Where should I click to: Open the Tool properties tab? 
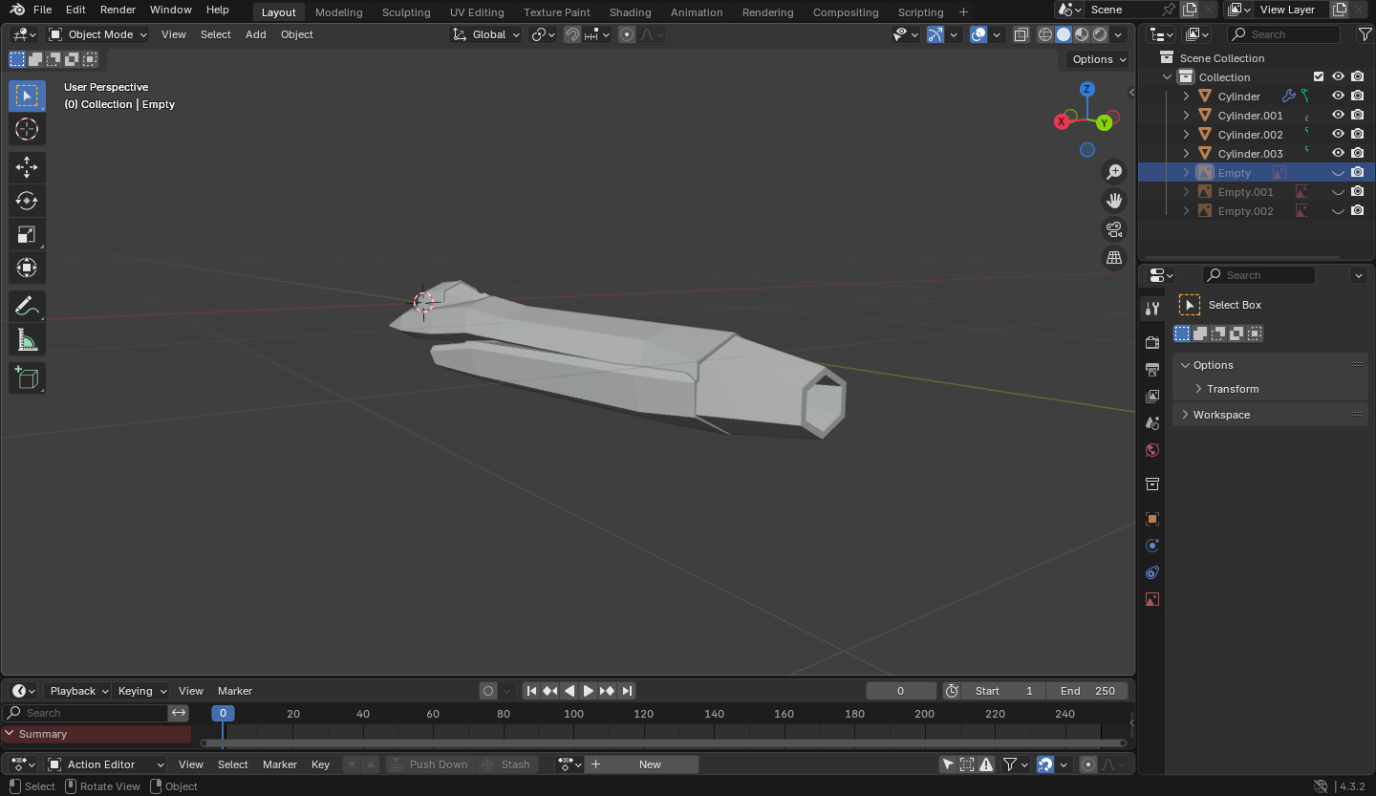coord(1152,308)
